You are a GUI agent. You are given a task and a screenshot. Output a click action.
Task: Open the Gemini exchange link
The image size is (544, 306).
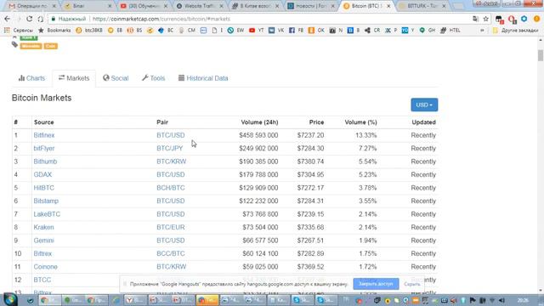tap(43, 241)
